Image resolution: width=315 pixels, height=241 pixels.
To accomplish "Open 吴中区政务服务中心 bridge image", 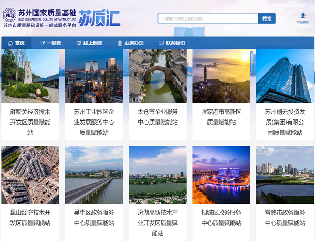I will coord(94,175).
